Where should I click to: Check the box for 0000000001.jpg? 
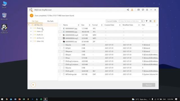point(60,29)
